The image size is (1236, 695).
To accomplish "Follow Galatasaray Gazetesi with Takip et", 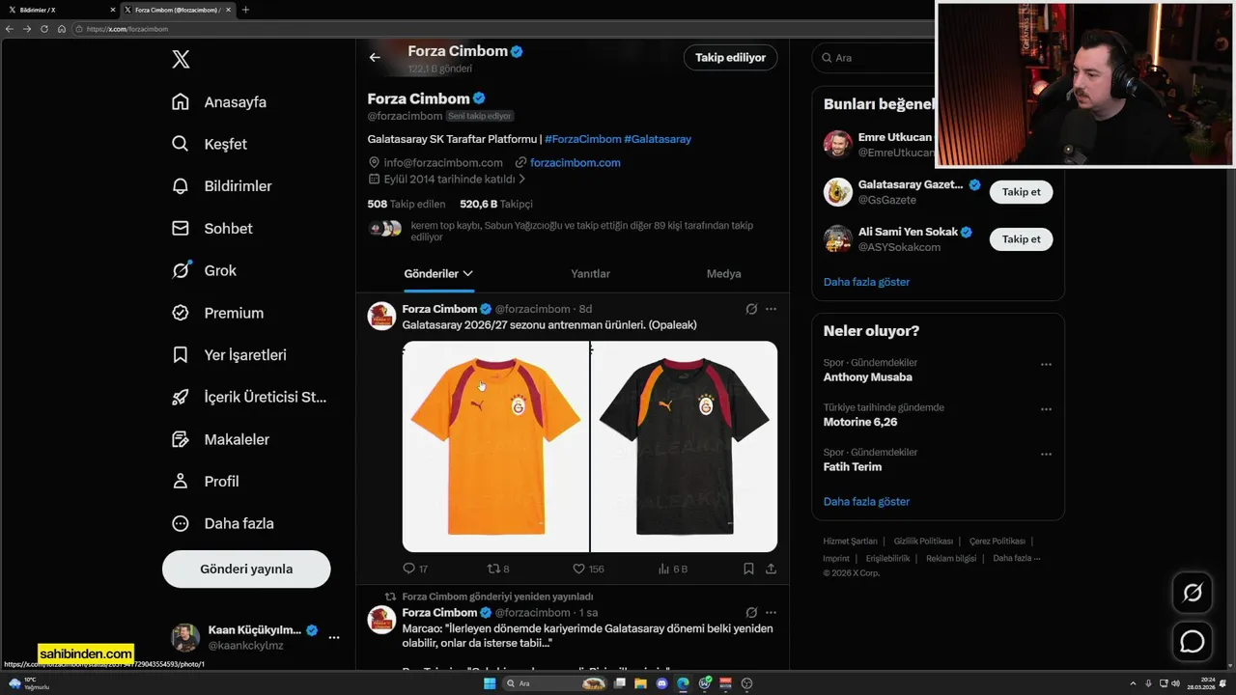I will coord(1021,192).
